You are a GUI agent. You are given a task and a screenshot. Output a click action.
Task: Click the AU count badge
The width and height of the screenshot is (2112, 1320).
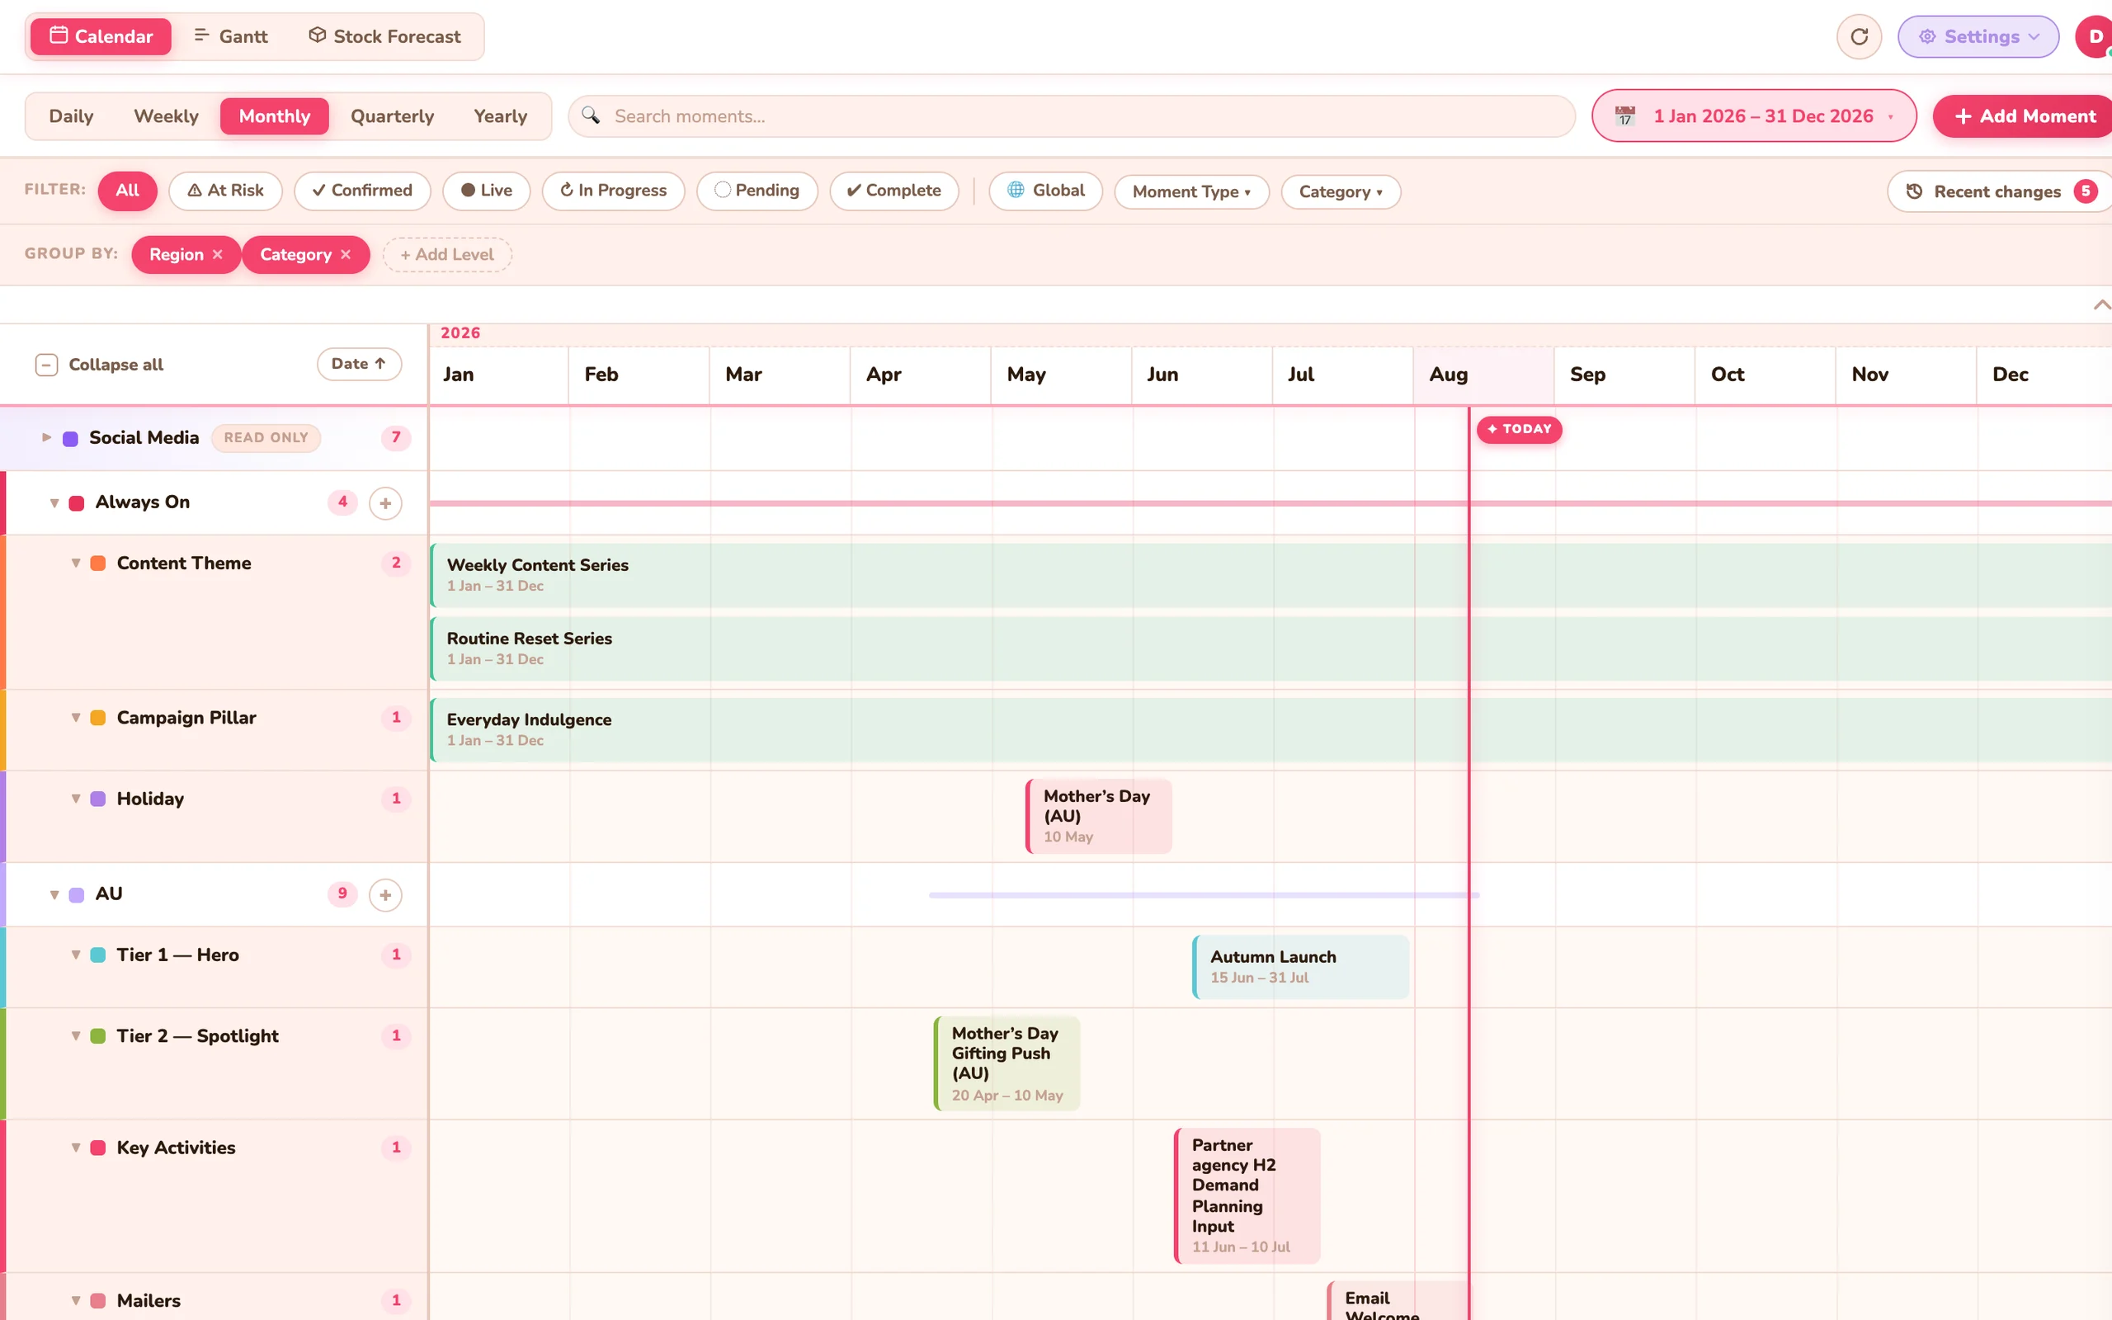342,894
